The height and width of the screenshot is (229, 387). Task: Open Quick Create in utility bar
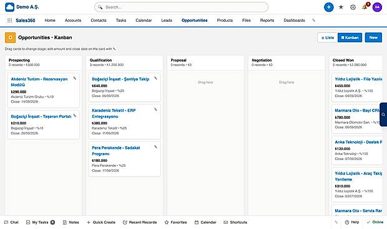(101, 222)
